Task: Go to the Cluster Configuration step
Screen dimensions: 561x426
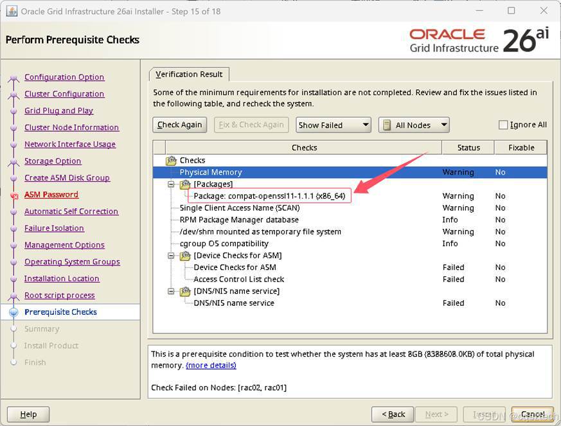Action: (x=64, y=94)
